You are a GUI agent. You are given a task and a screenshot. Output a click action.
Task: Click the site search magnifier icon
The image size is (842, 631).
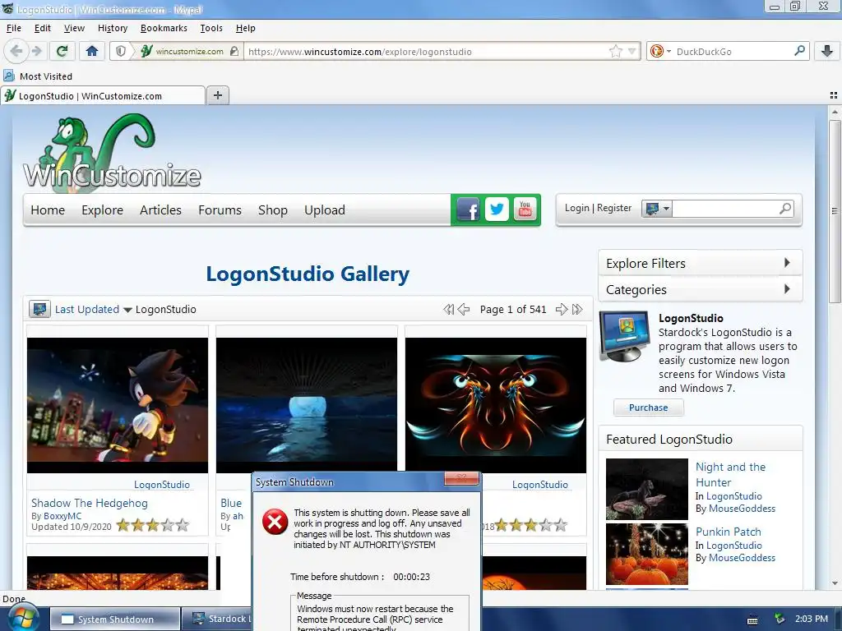[x=785, y=208]
